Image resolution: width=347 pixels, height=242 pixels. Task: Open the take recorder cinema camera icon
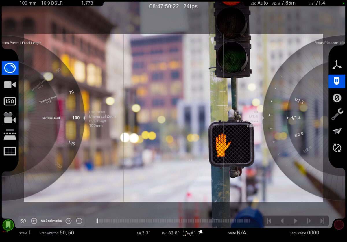coord(10,118)
